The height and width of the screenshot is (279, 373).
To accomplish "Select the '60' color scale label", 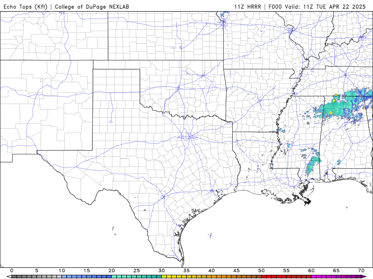I will click(x=311, y=271).
